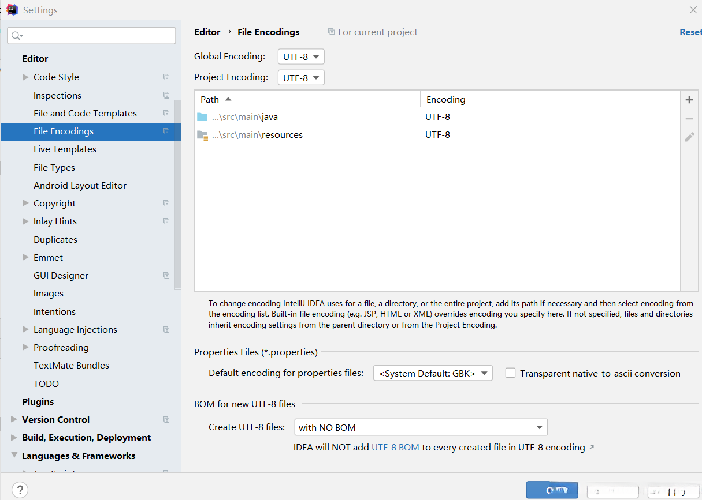Open the Project Encoding dropdown
Image resolution: width=702 pixels, height=500 pixels.
point(301,77)
